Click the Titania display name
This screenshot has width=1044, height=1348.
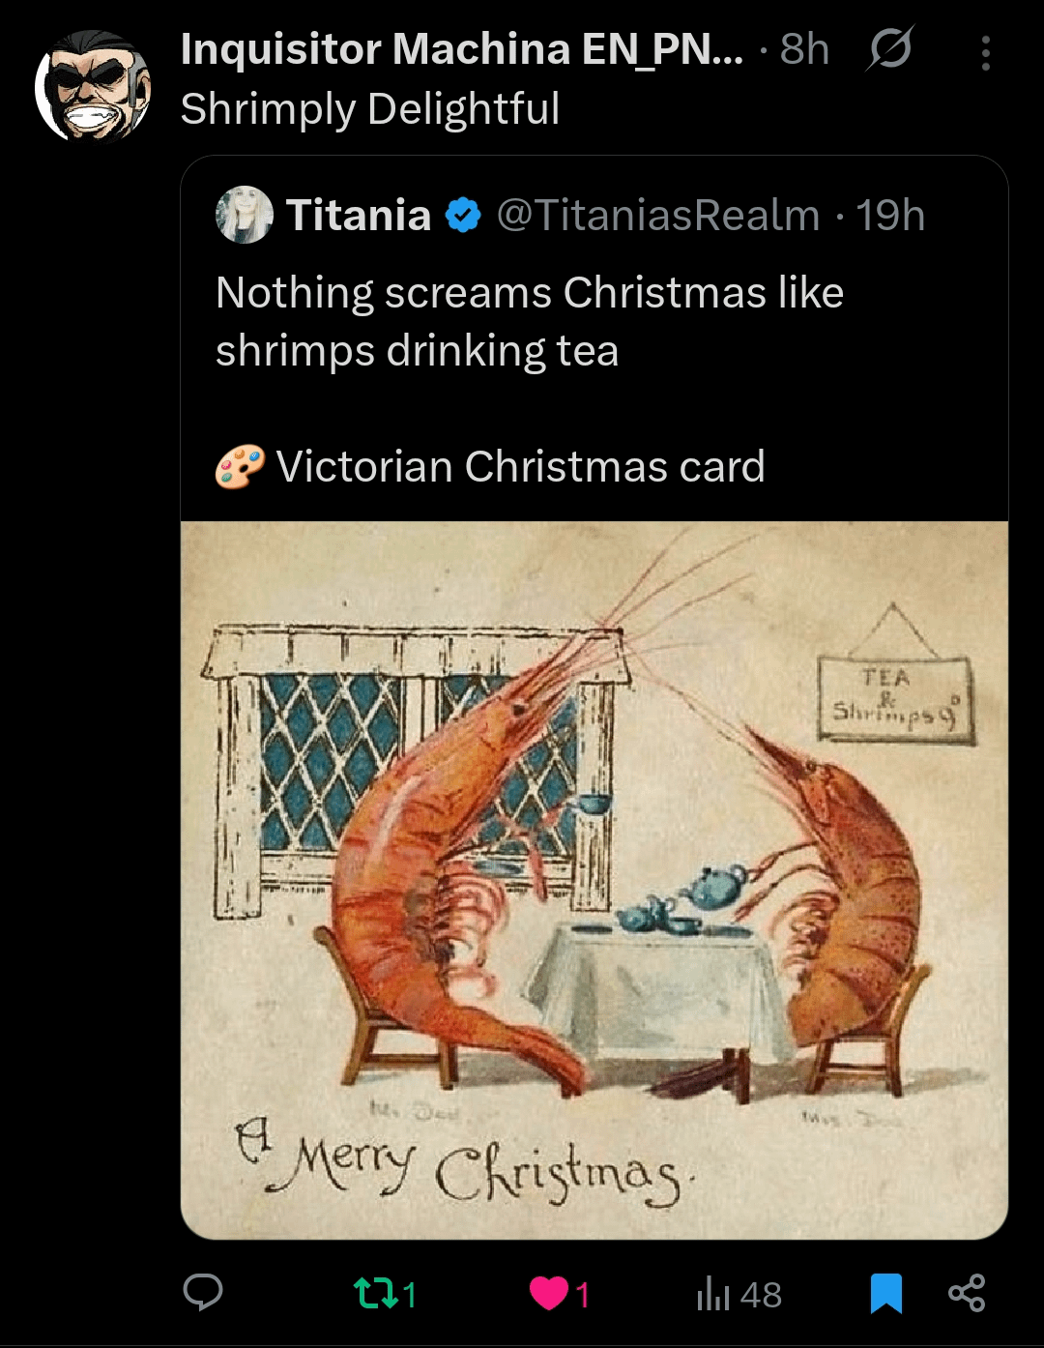[359, 215]
